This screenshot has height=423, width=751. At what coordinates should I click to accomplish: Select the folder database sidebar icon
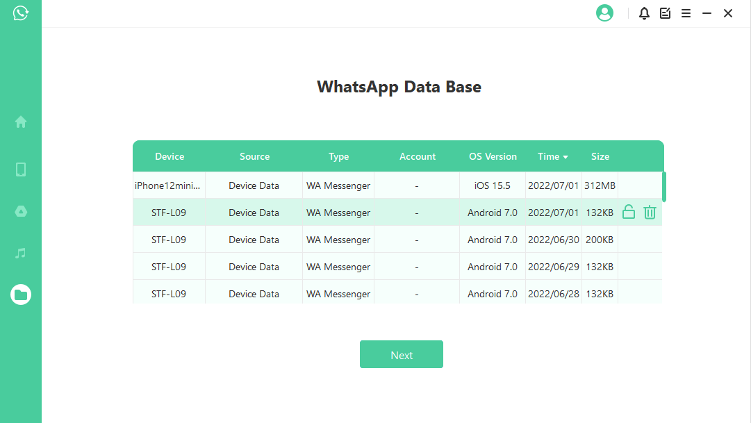[x=21, y=295]
